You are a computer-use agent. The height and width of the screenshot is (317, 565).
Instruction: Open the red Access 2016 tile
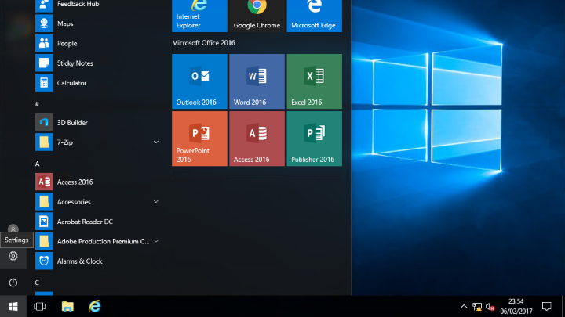pos(257,139)
